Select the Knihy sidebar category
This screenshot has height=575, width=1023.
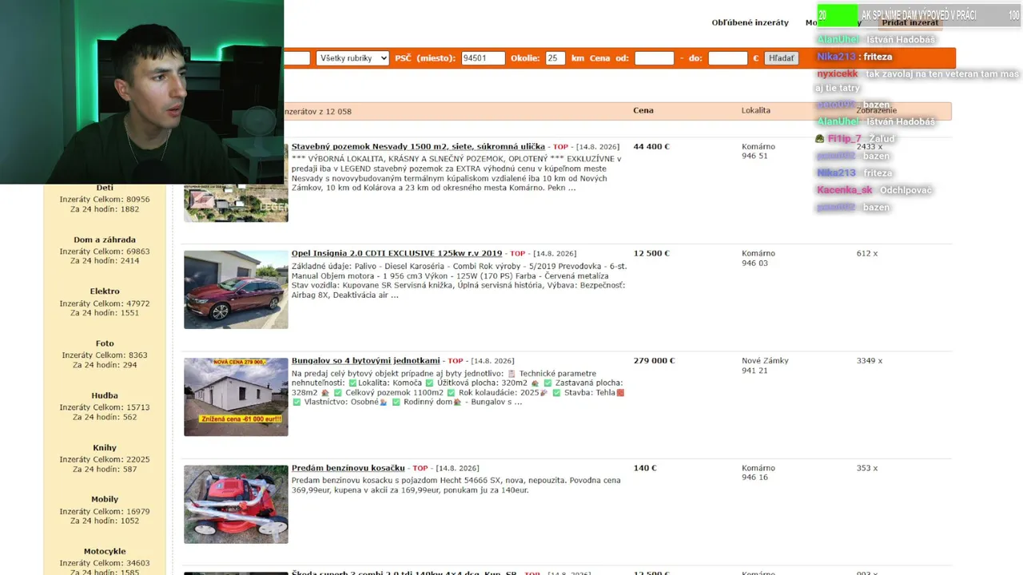(x=105, y=448)
